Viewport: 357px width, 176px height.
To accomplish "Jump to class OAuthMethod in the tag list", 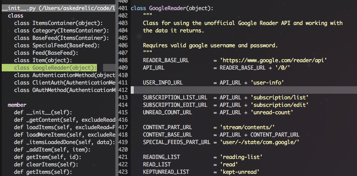I will pyautogui.click(x=64, y=90).
